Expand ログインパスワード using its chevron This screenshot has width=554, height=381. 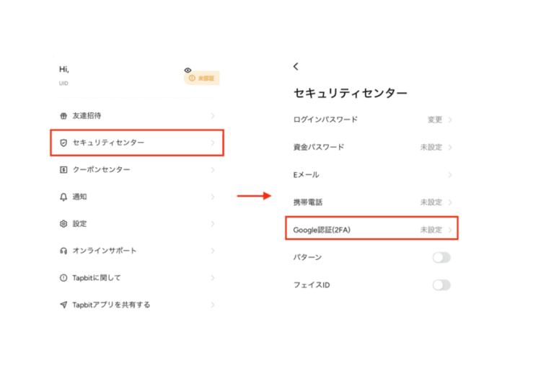[x=450, y=120]
